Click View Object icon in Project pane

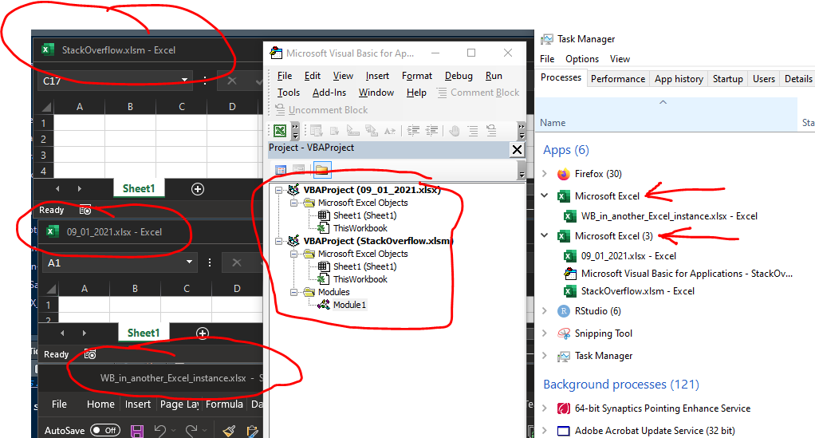point(298,170)
